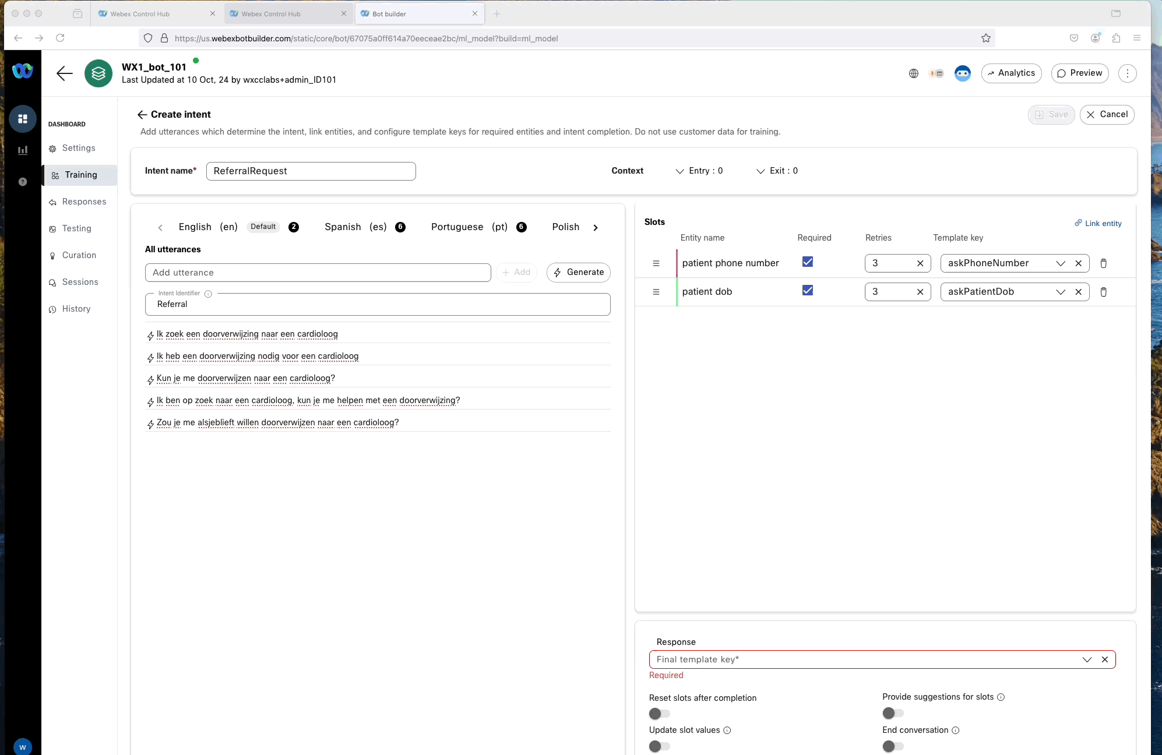Open Final template key dropdown

pos(1086,659)
